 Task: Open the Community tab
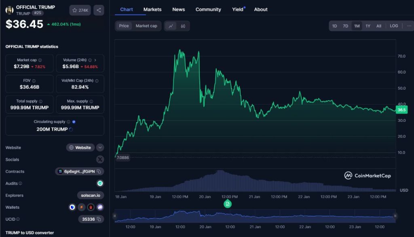(x=208, y=9)
